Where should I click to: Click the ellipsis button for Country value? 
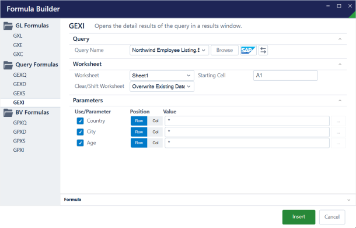coord(338,121)
